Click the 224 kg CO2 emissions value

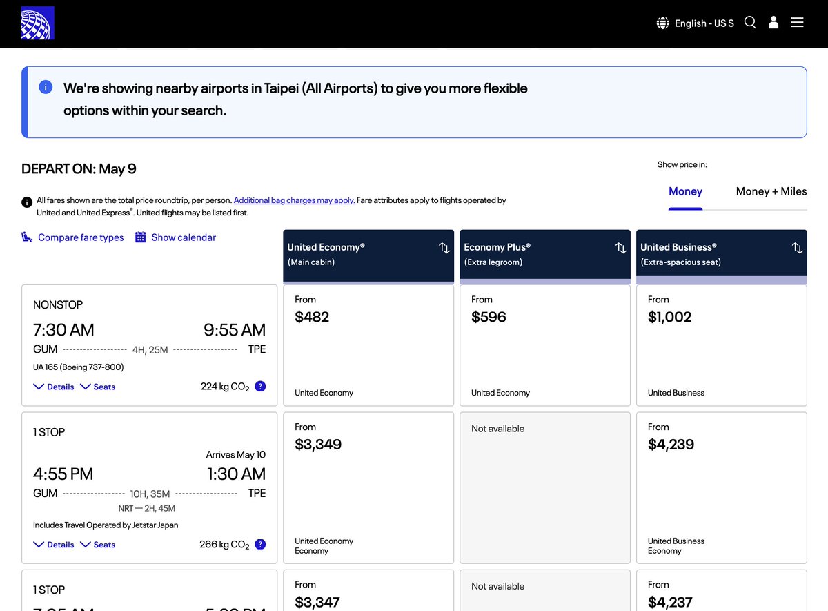[225, 387]
